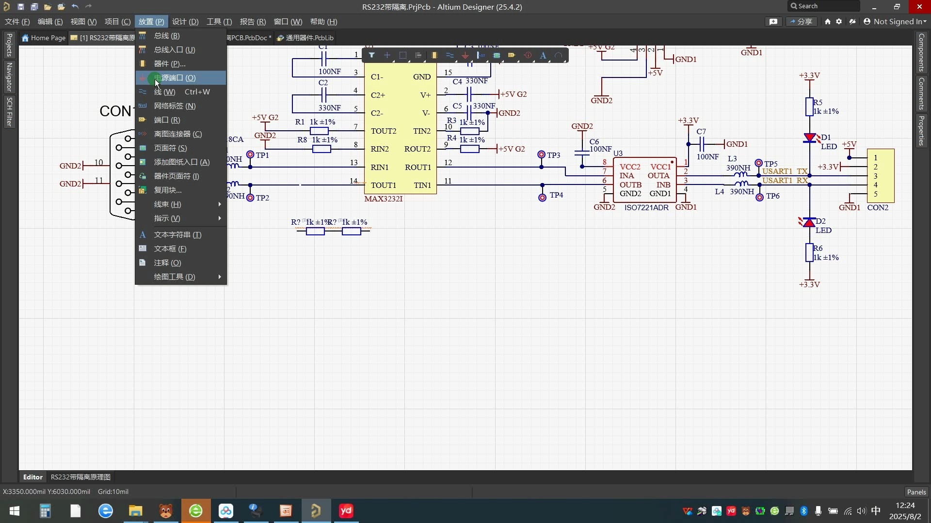Choose 离图连接器 (C) menu entry
The image size is (931, 523).
click(181, 134)
